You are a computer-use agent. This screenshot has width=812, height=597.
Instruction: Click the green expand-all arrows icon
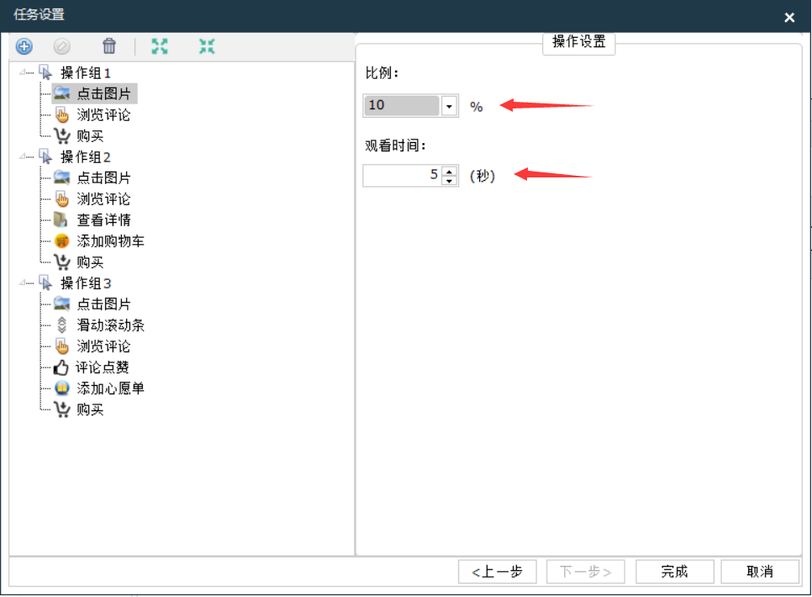click(160, 46)
